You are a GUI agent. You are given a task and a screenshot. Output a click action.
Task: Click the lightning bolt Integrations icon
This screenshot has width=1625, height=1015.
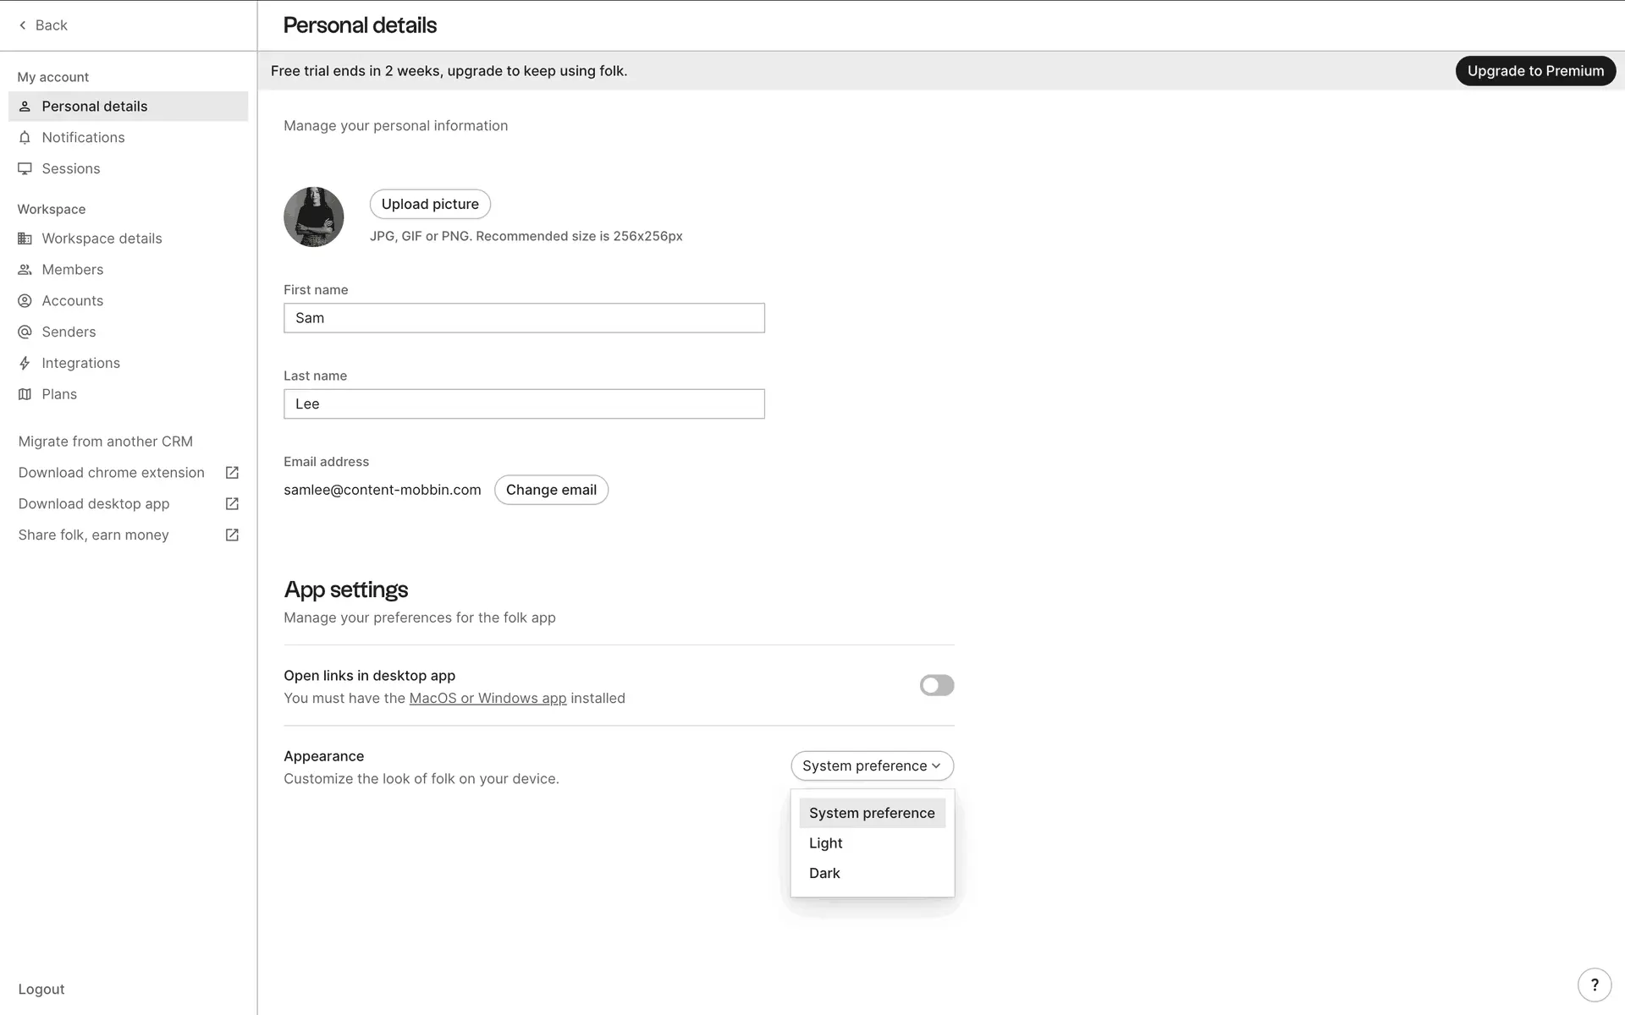pos(25,363)
